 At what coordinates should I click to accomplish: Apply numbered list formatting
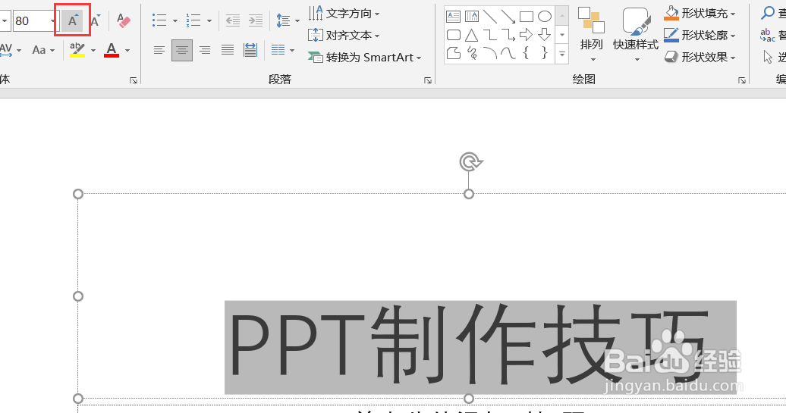[193, 20]
